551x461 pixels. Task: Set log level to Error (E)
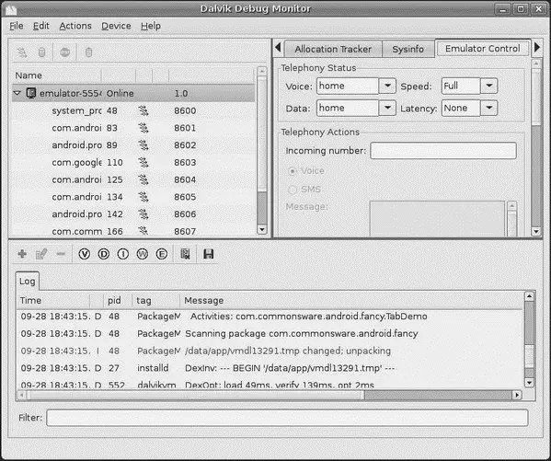click(x=162, y=254)
